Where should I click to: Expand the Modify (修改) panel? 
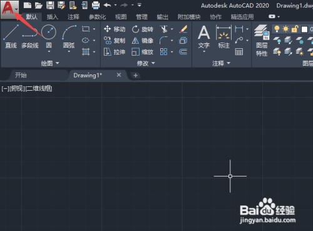point(146,63)
